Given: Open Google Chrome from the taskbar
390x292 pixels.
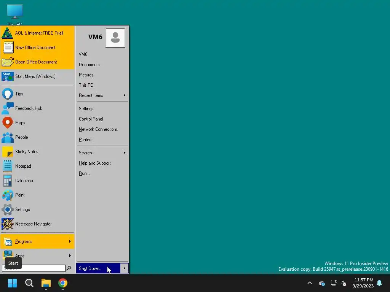Looking at the screenshot, I should tap(63, 283).
